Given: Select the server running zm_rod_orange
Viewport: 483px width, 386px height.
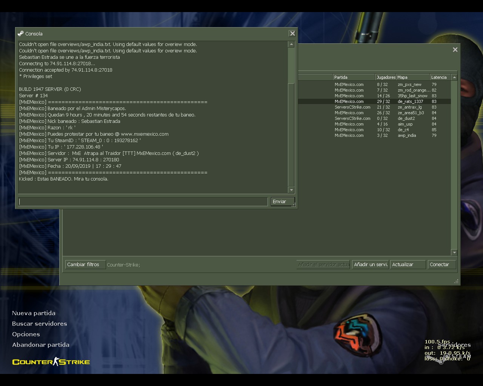Looking at the screenshot, I should (374, 90).
